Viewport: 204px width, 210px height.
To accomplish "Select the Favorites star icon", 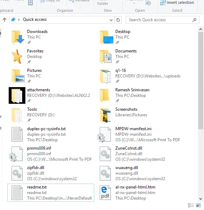I will tap(17, 57).
